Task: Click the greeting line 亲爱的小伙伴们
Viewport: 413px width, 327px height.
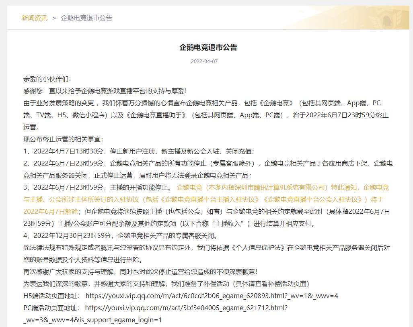Action: [x=47, y=79]
